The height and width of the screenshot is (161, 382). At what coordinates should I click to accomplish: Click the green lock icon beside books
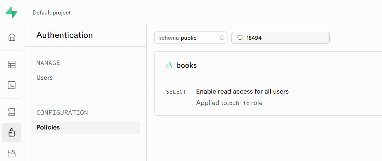(x=169, y=66)
